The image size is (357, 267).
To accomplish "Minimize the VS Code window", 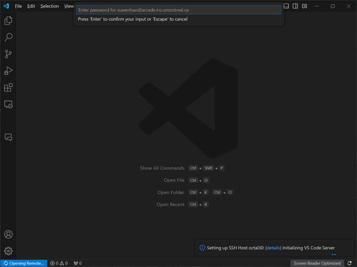I will pyautogui.click(x=317, y=6).
